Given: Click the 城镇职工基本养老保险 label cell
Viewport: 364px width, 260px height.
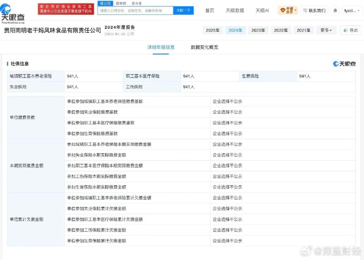Looking at the screenshot, I should click(36, 76).
